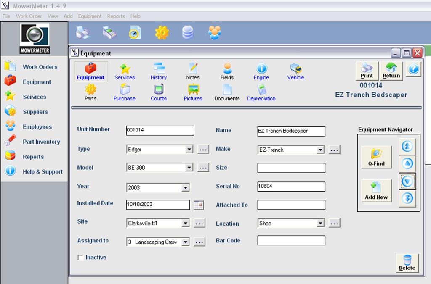Open the Reports menu in menu bar
The height and width of the screenshot is (284, 431).
(x=116, y=16)
